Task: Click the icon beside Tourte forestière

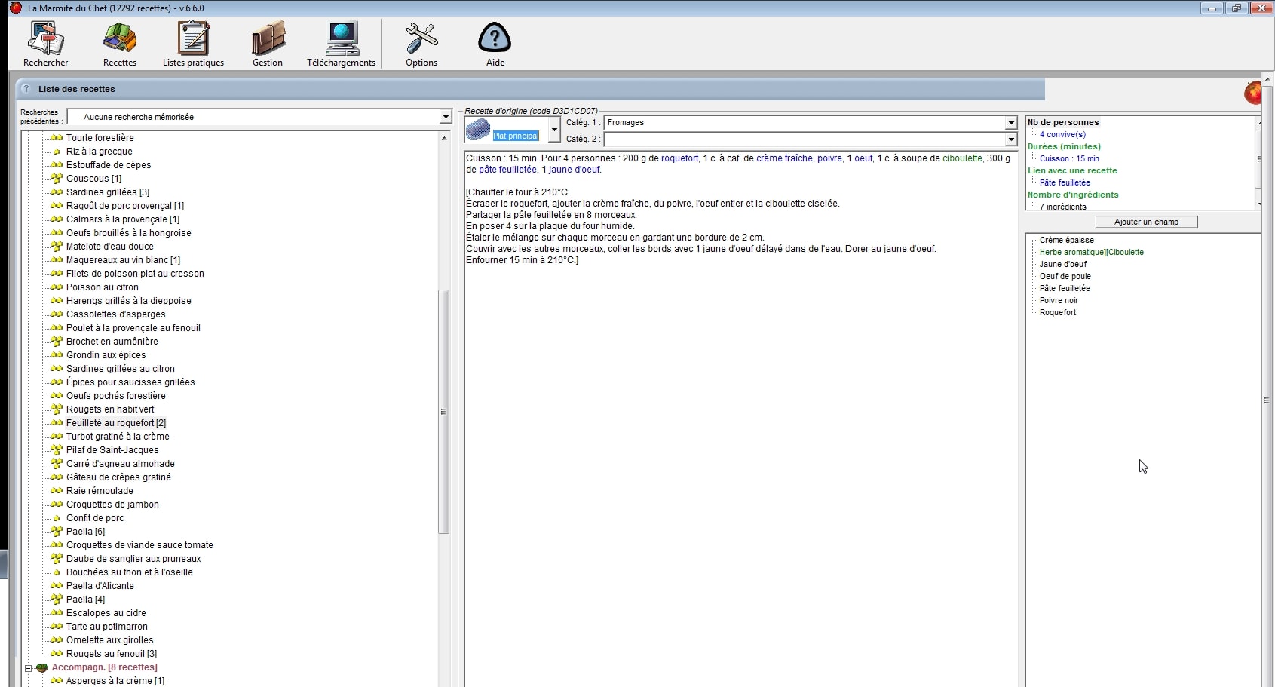Action: (x=57, y=138)
